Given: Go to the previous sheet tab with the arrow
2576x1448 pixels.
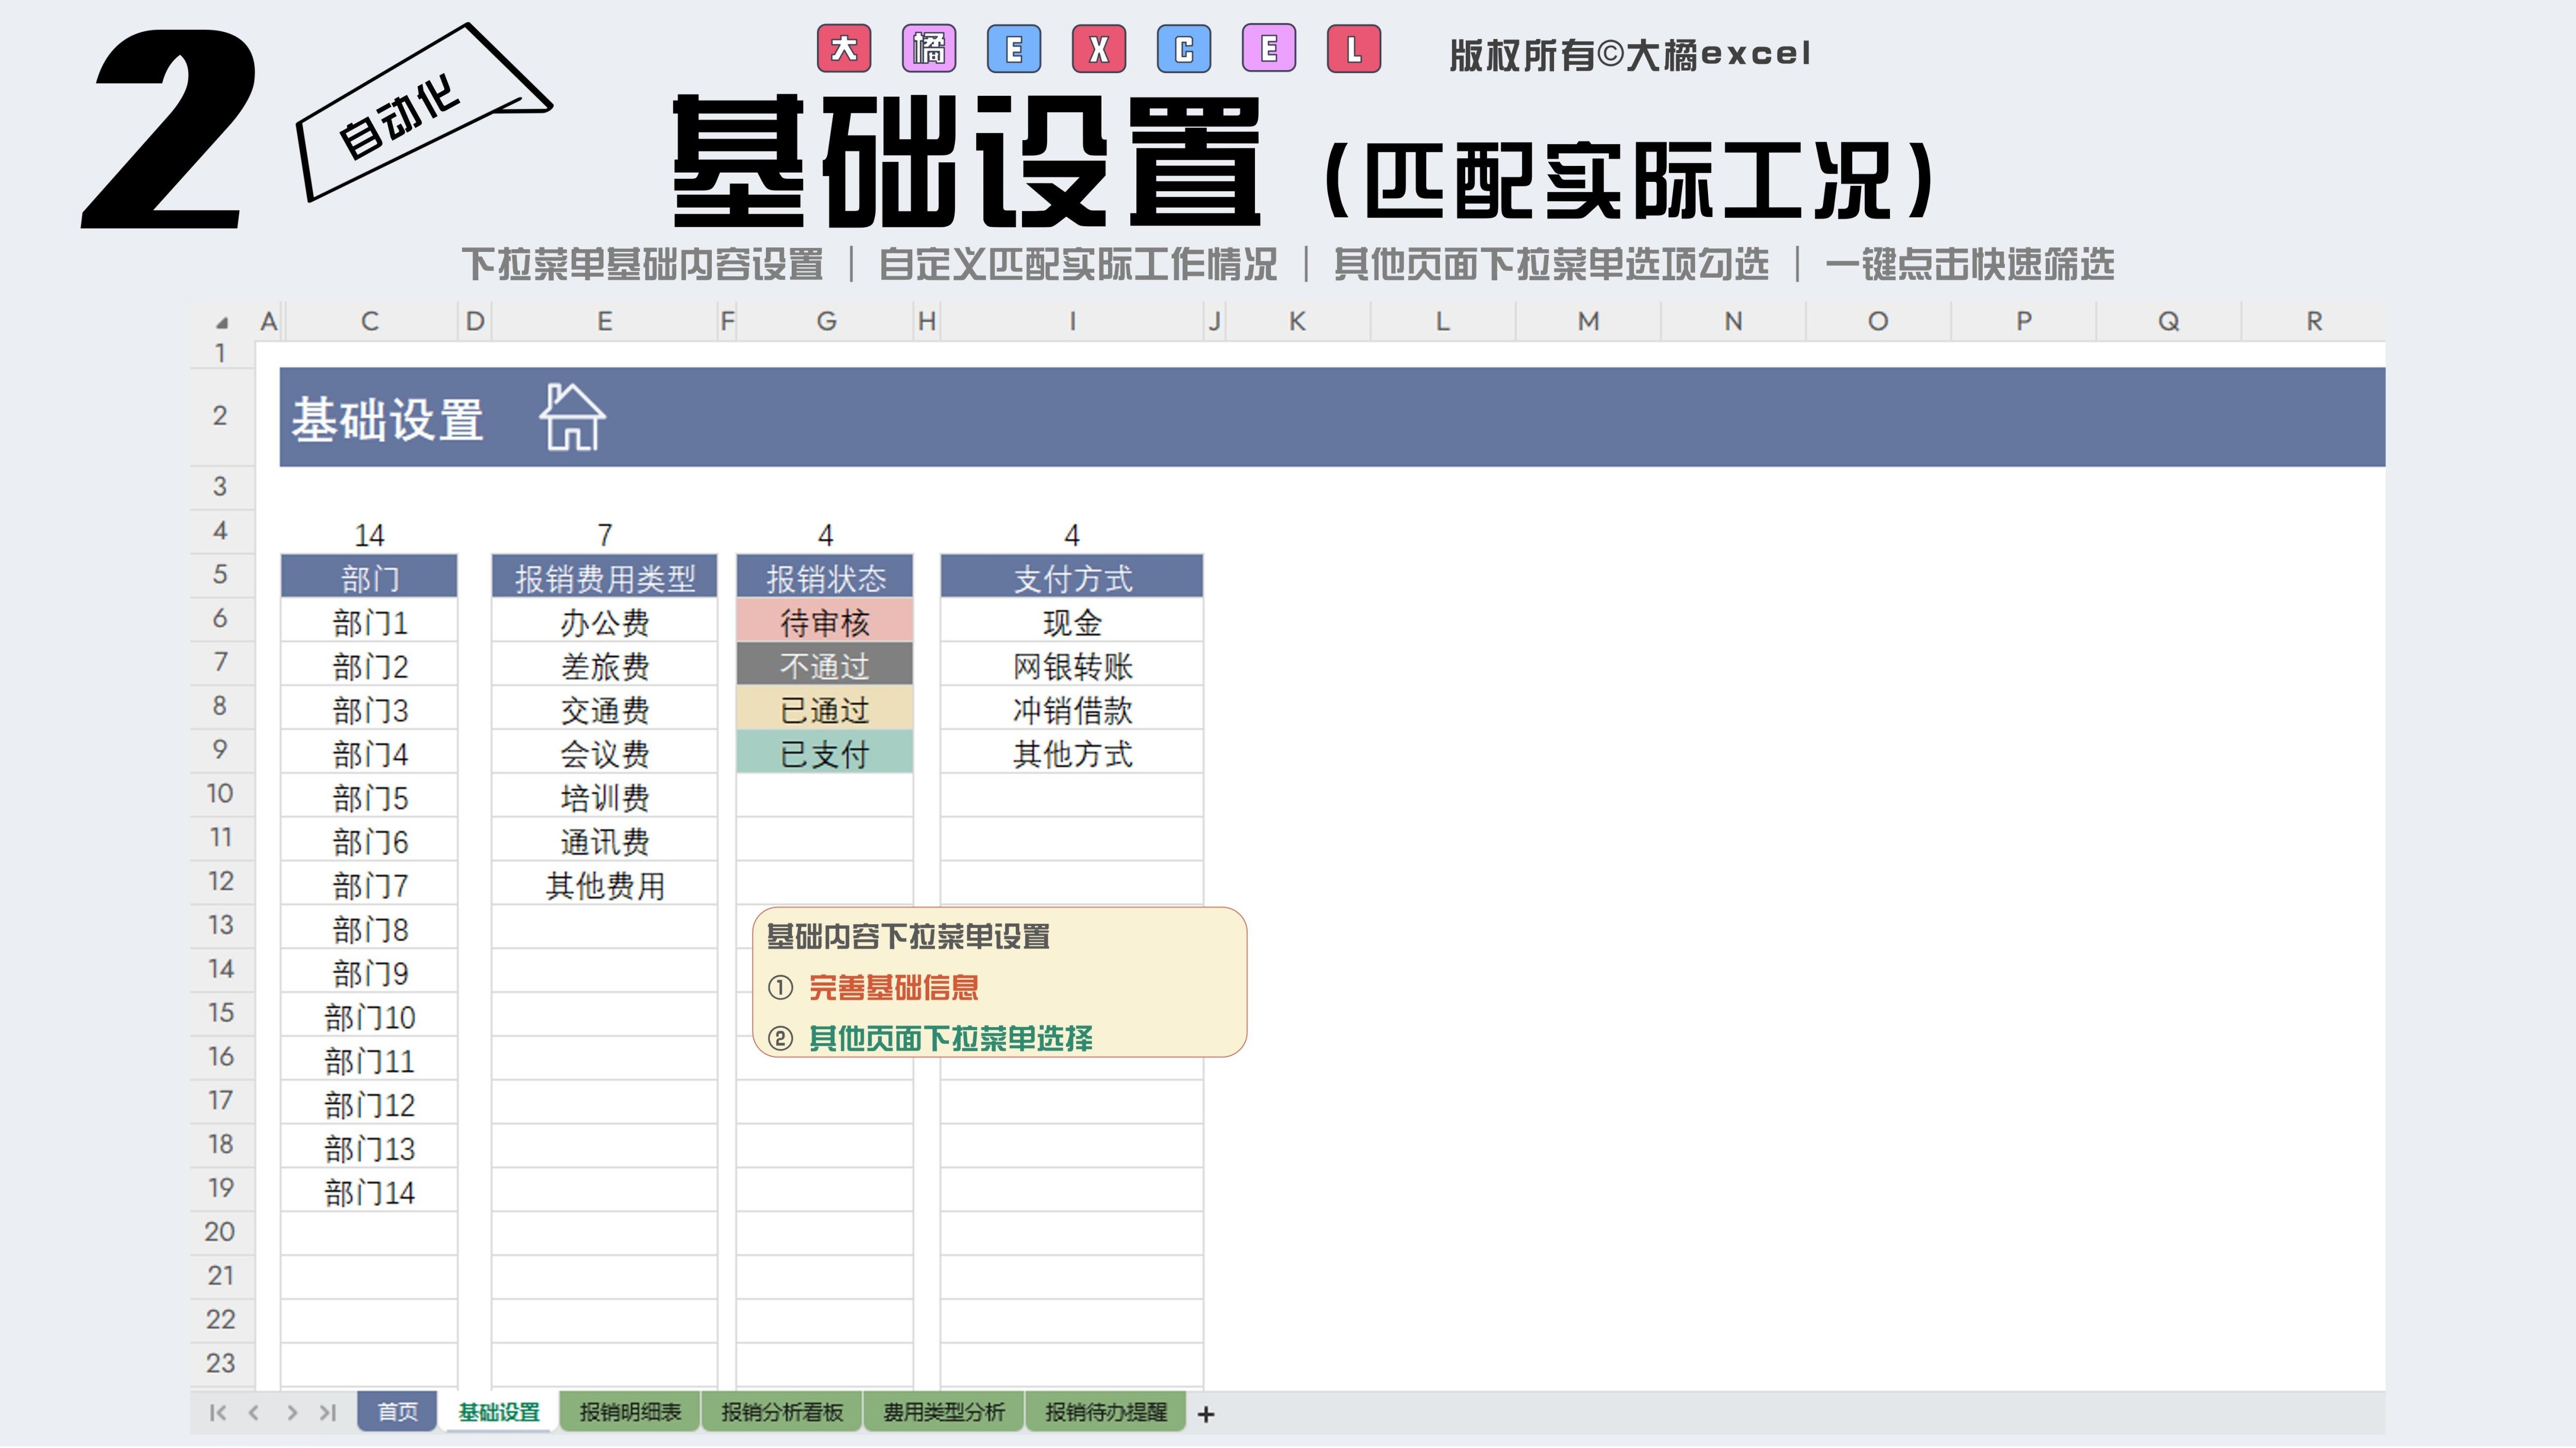Looking at the screenshot, I should [254, 1412].
